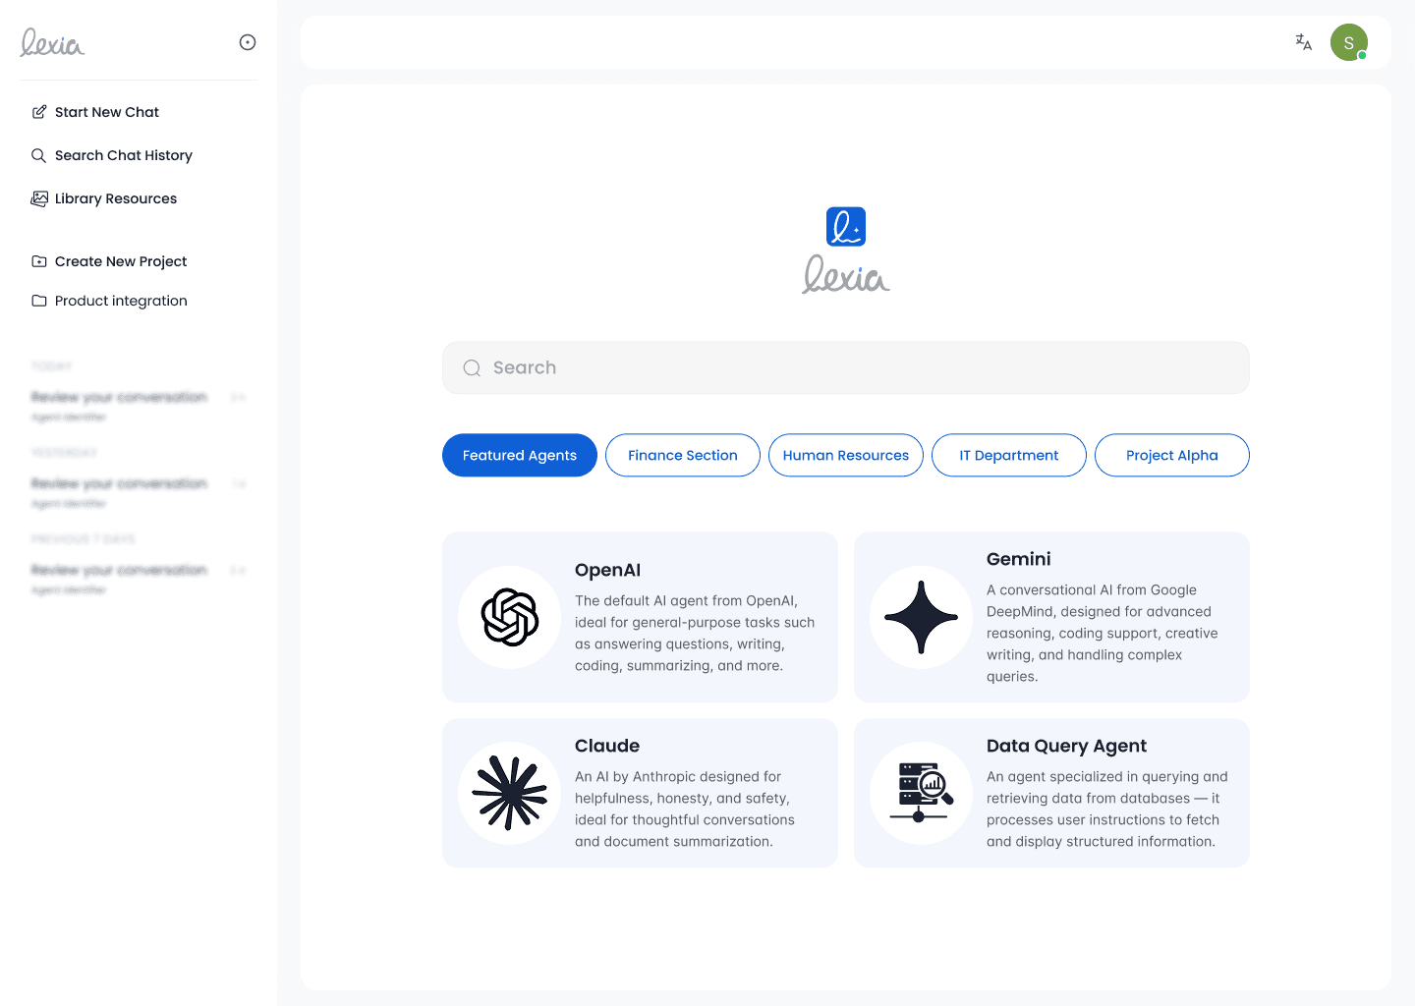Click the Claude description text

[685, 809]
